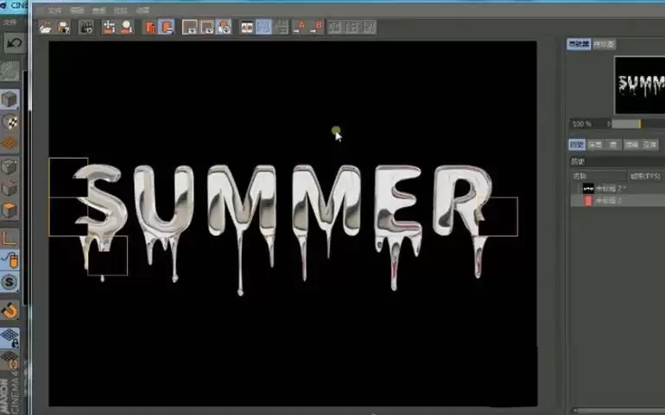Select the Model mode cube icon

[x=9, y=100]
